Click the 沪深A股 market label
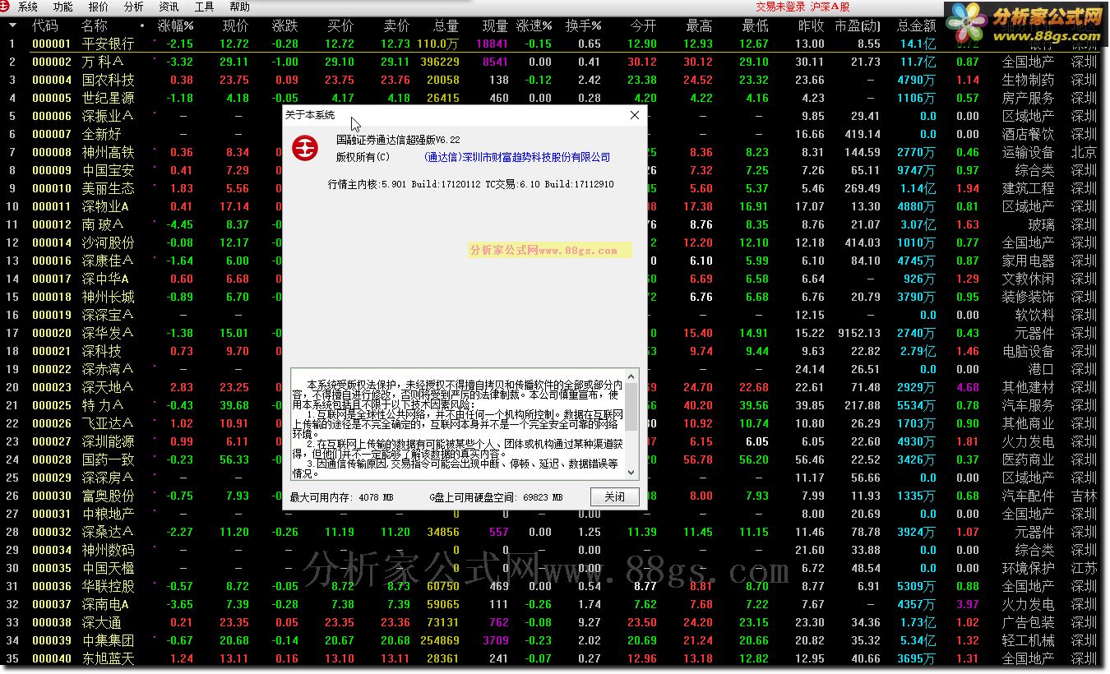This screenshot has height=674, width=1110. click(x=830, y=7)
